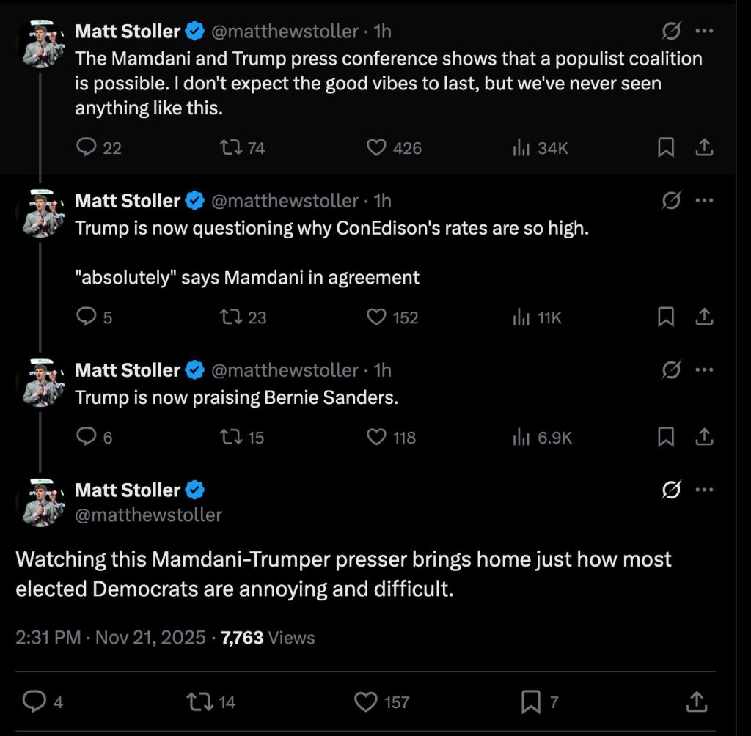Open more options menu on the main tweet
The height and width of the screenshot is (736, 751).
click(x=704, y=490)
